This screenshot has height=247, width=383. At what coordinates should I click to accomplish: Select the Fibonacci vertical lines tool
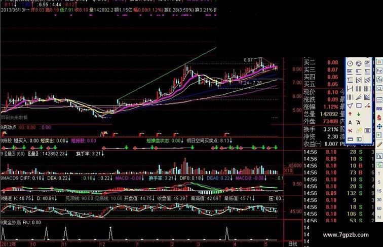click(x=367, y=89)
